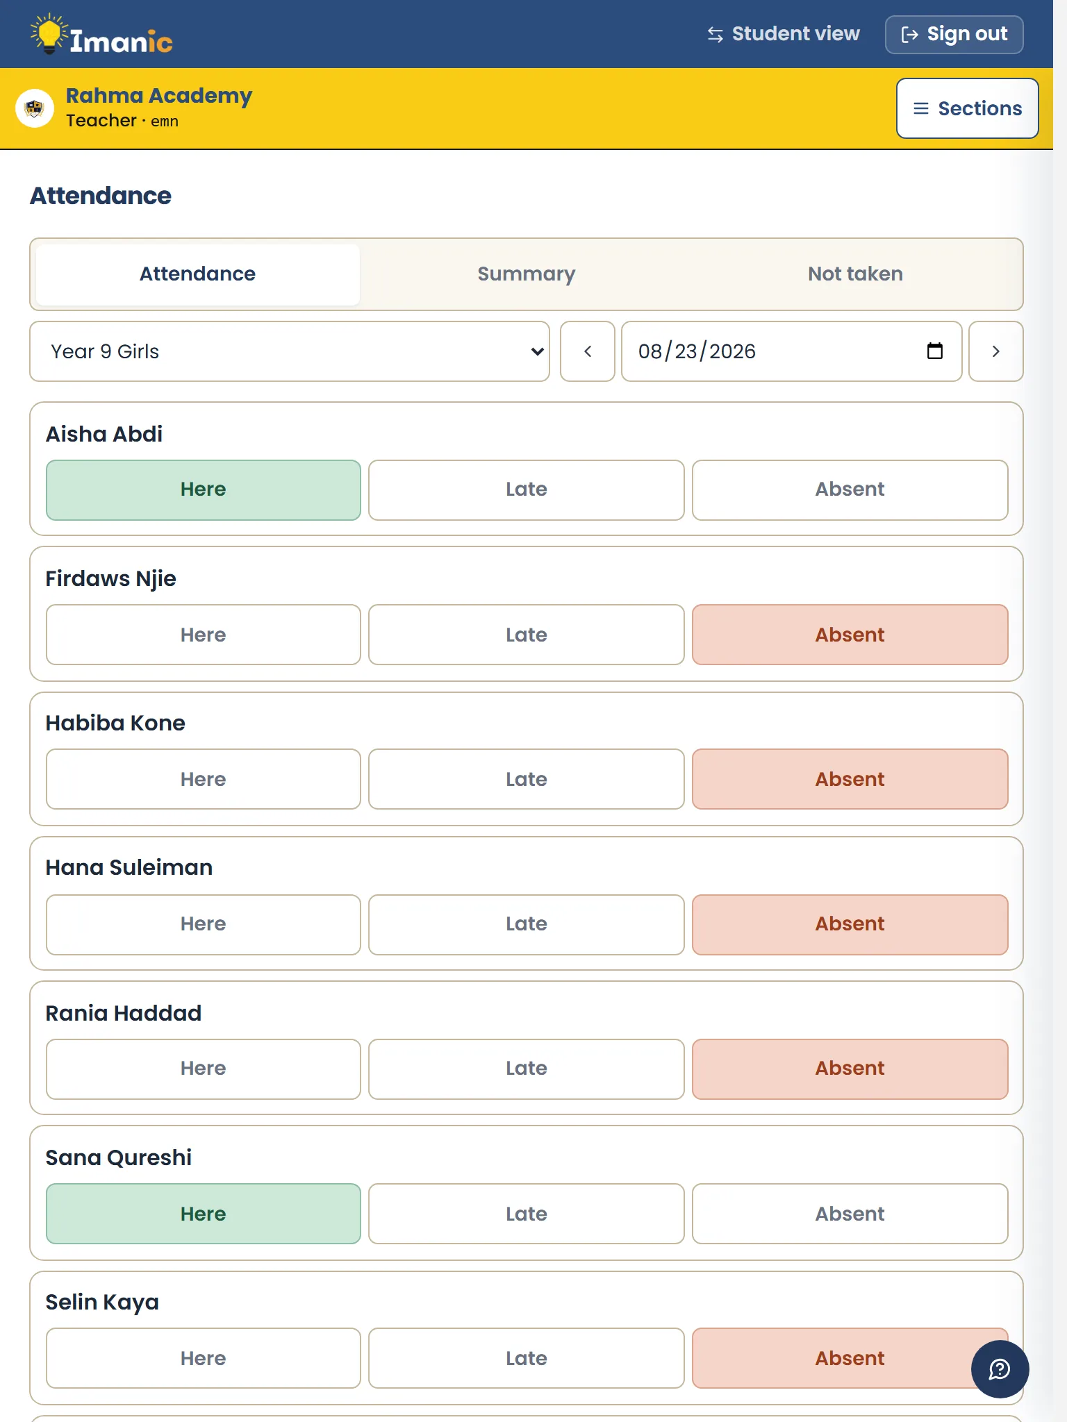The image size is (1067, 1422).
Task: Mark Aisha Abdi as Here
Action: 204,490
